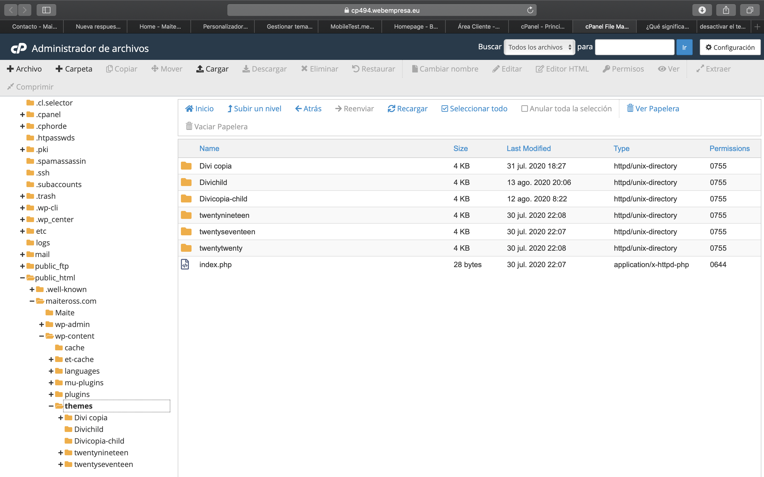
Task: Click the Editar button
Action: click(507, 69)
